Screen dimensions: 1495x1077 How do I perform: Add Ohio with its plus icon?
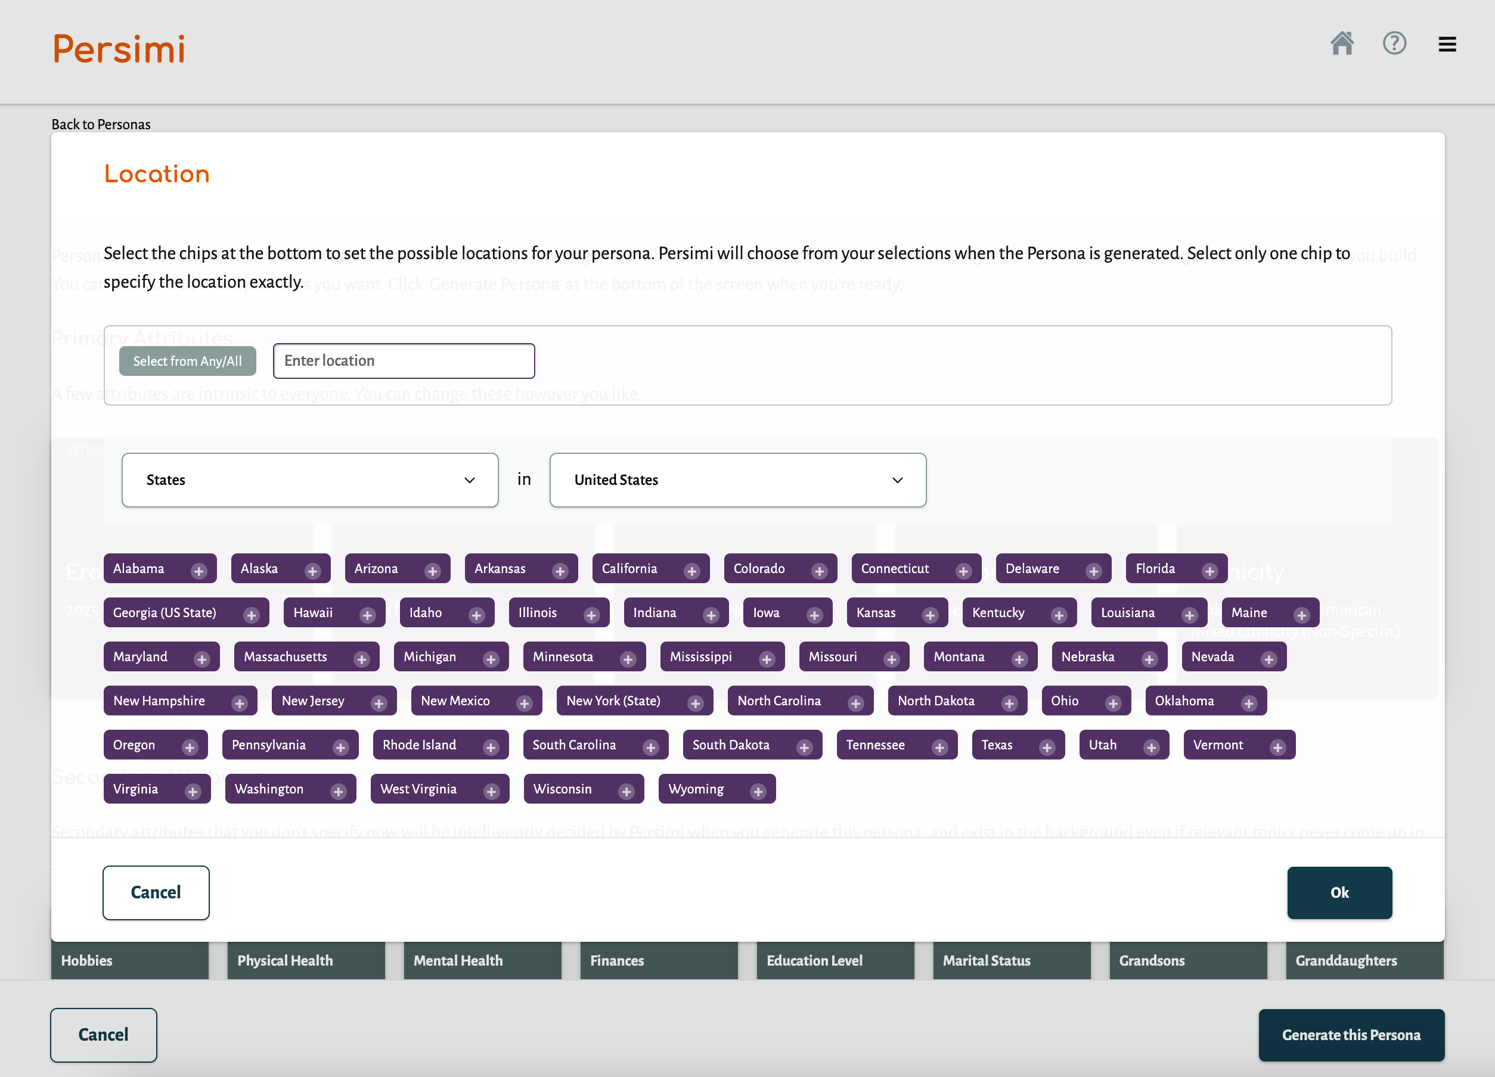tap(1114, 704)
